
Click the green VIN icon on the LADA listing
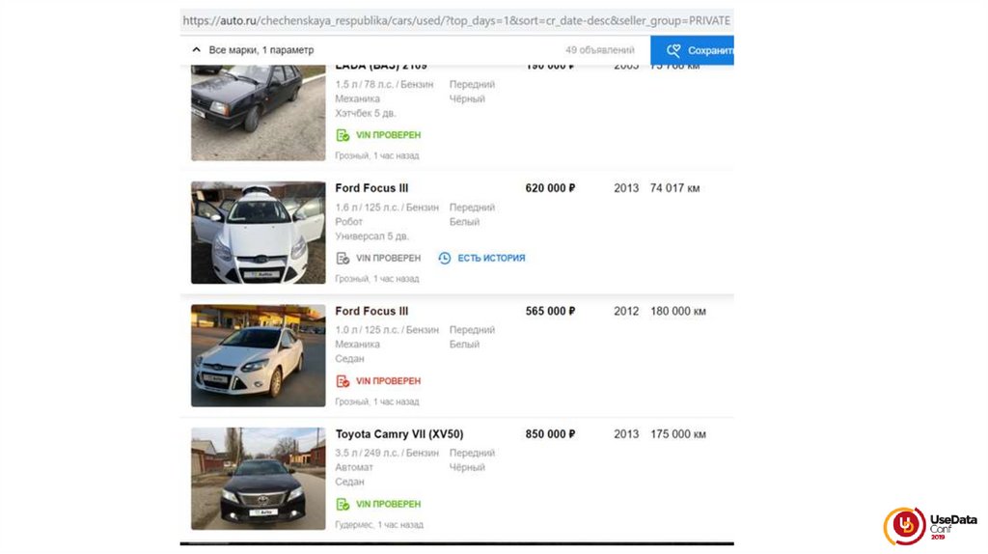click(343, 135)
